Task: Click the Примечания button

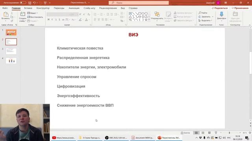Action: click(240, 8)
